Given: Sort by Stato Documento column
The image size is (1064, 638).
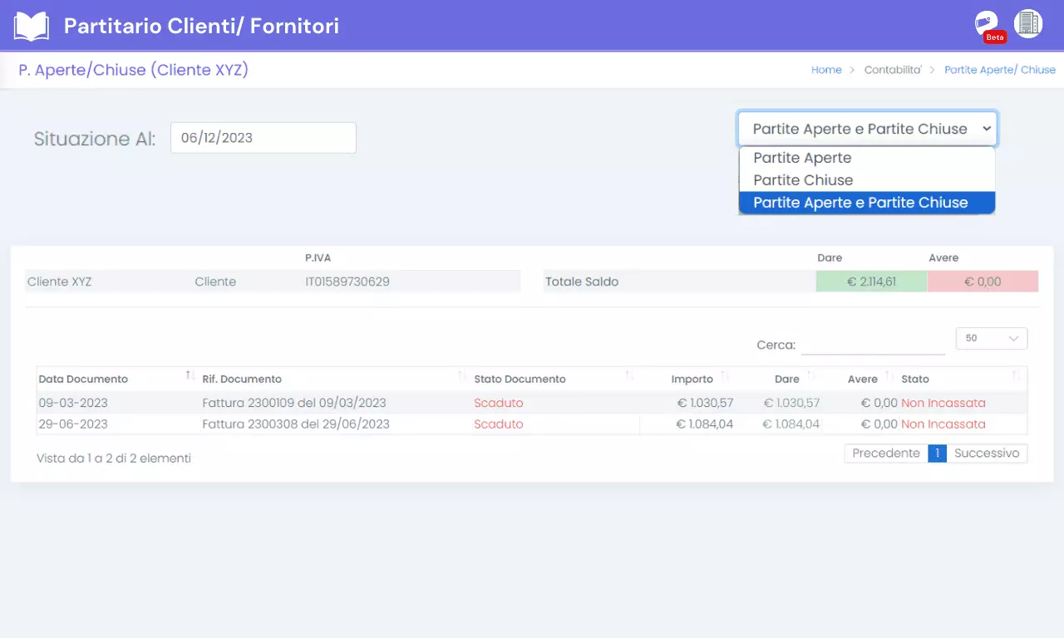Looking at the screenshot, I should (554, 378).
